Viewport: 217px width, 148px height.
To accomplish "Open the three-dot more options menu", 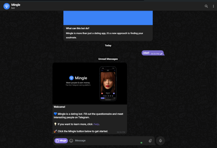I will pyautogui.click(x=213, y=6).
